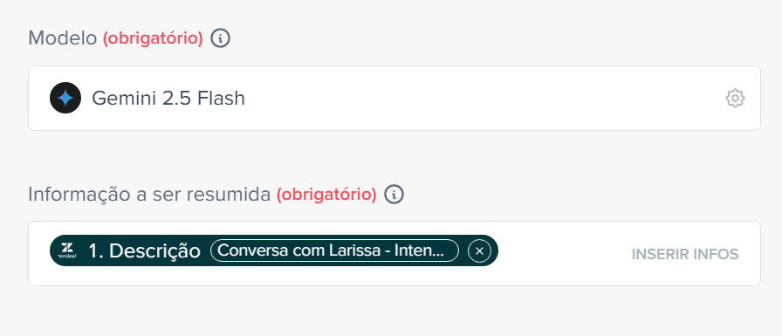This screenshot has width=782, height=336.
Task: Focus the empty area of information input field
Action: (564, 254)
